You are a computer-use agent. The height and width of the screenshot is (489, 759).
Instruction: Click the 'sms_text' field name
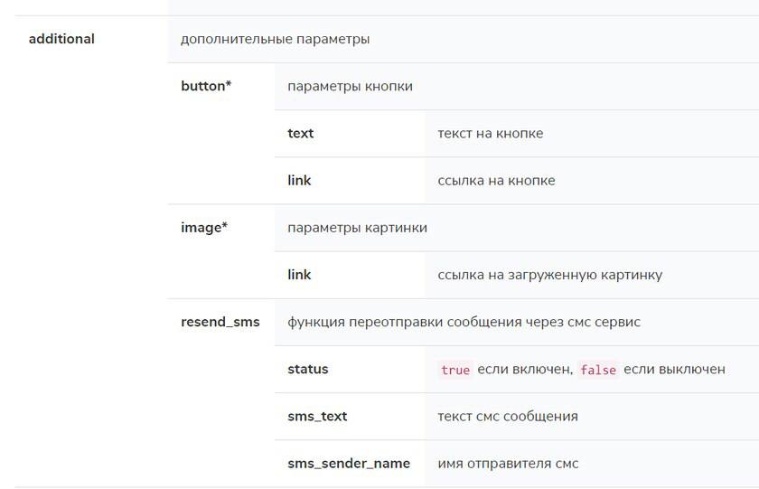click(317, 417)
